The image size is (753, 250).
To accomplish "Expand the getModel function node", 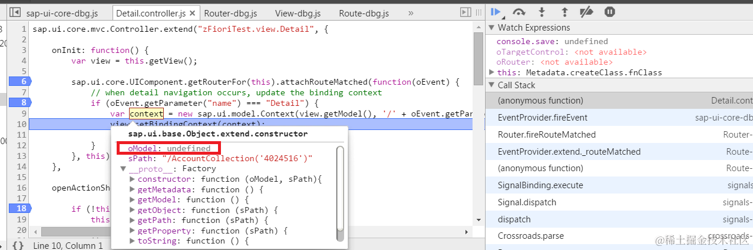I will (x=133, y=199).
